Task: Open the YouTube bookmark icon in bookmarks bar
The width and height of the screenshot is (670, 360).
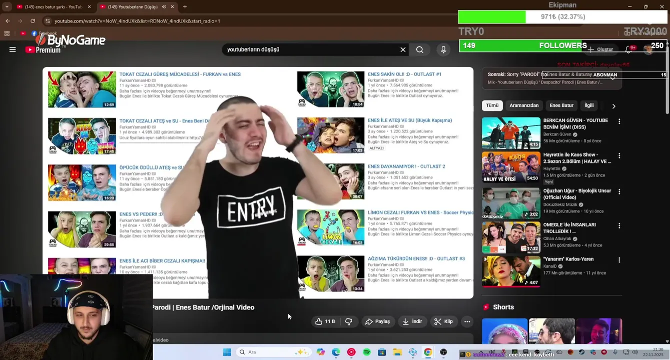Action: (23, 33)
